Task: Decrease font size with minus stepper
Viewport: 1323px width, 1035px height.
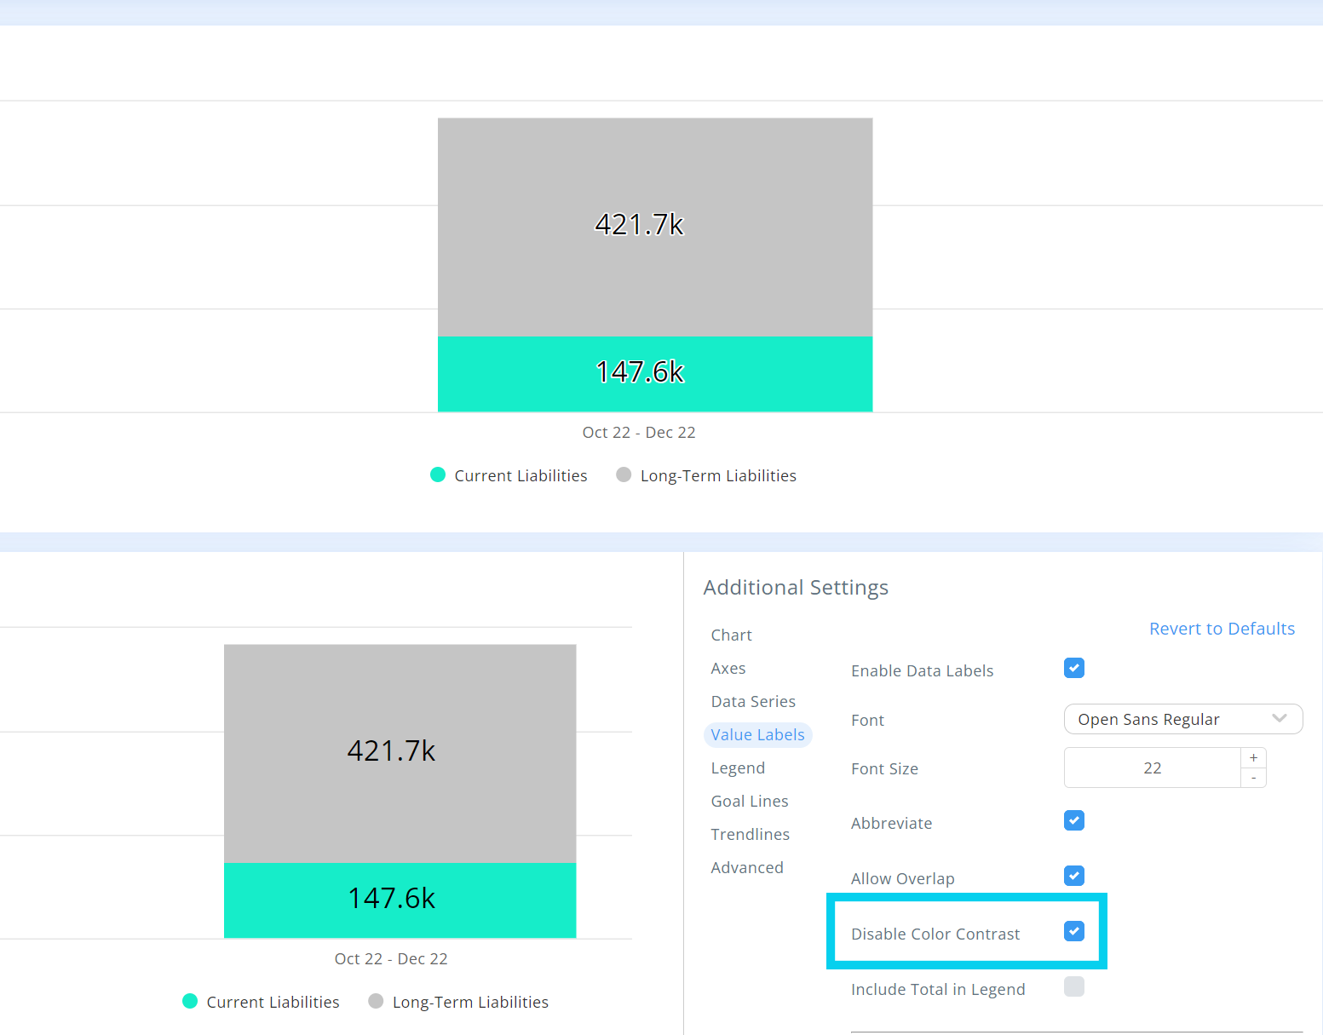Action: [1253, 778]
